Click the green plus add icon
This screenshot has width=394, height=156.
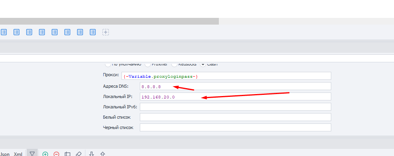(45, 154)
